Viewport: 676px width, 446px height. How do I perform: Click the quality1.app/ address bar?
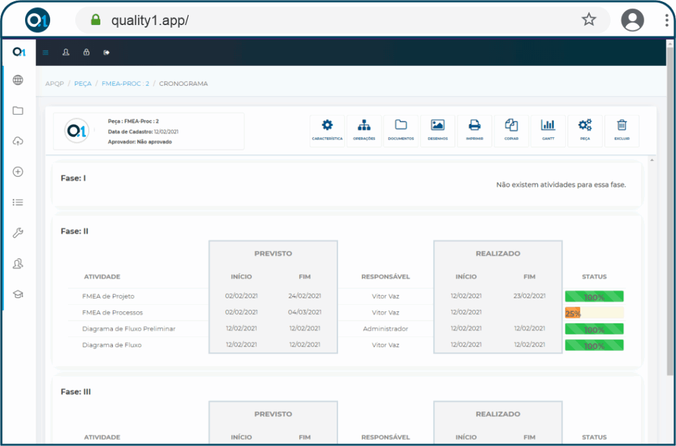(343, 20)
